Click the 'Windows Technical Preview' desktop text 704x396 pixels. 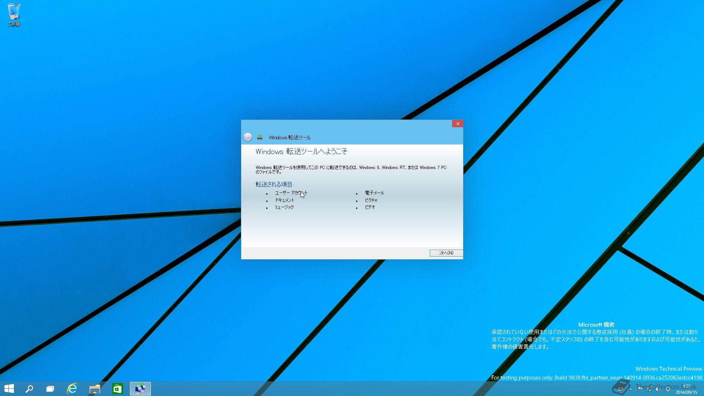668,369
